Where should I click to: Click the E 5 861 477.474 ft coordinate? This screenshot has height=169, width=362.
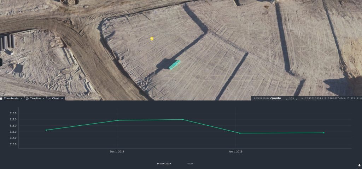click(x=336, y=99)
